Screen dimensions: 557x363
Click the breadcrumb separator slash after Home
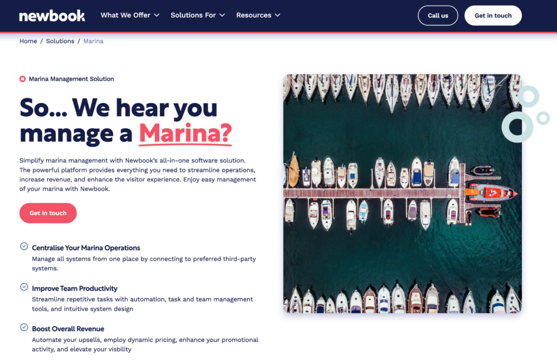pyautogui.click(x=41, y=41)
